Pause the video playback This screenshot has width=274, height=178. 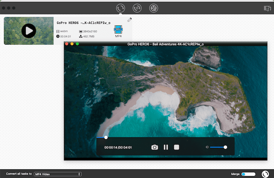[166, 147]
